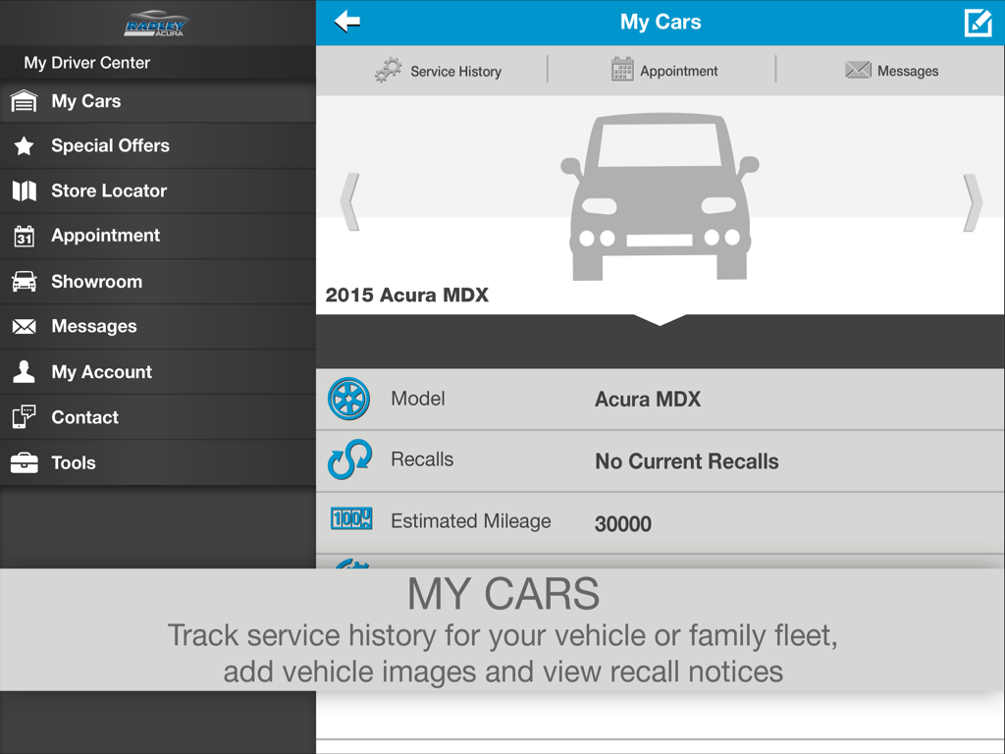Open Messages from the sidebar menu

coord(158,326)
